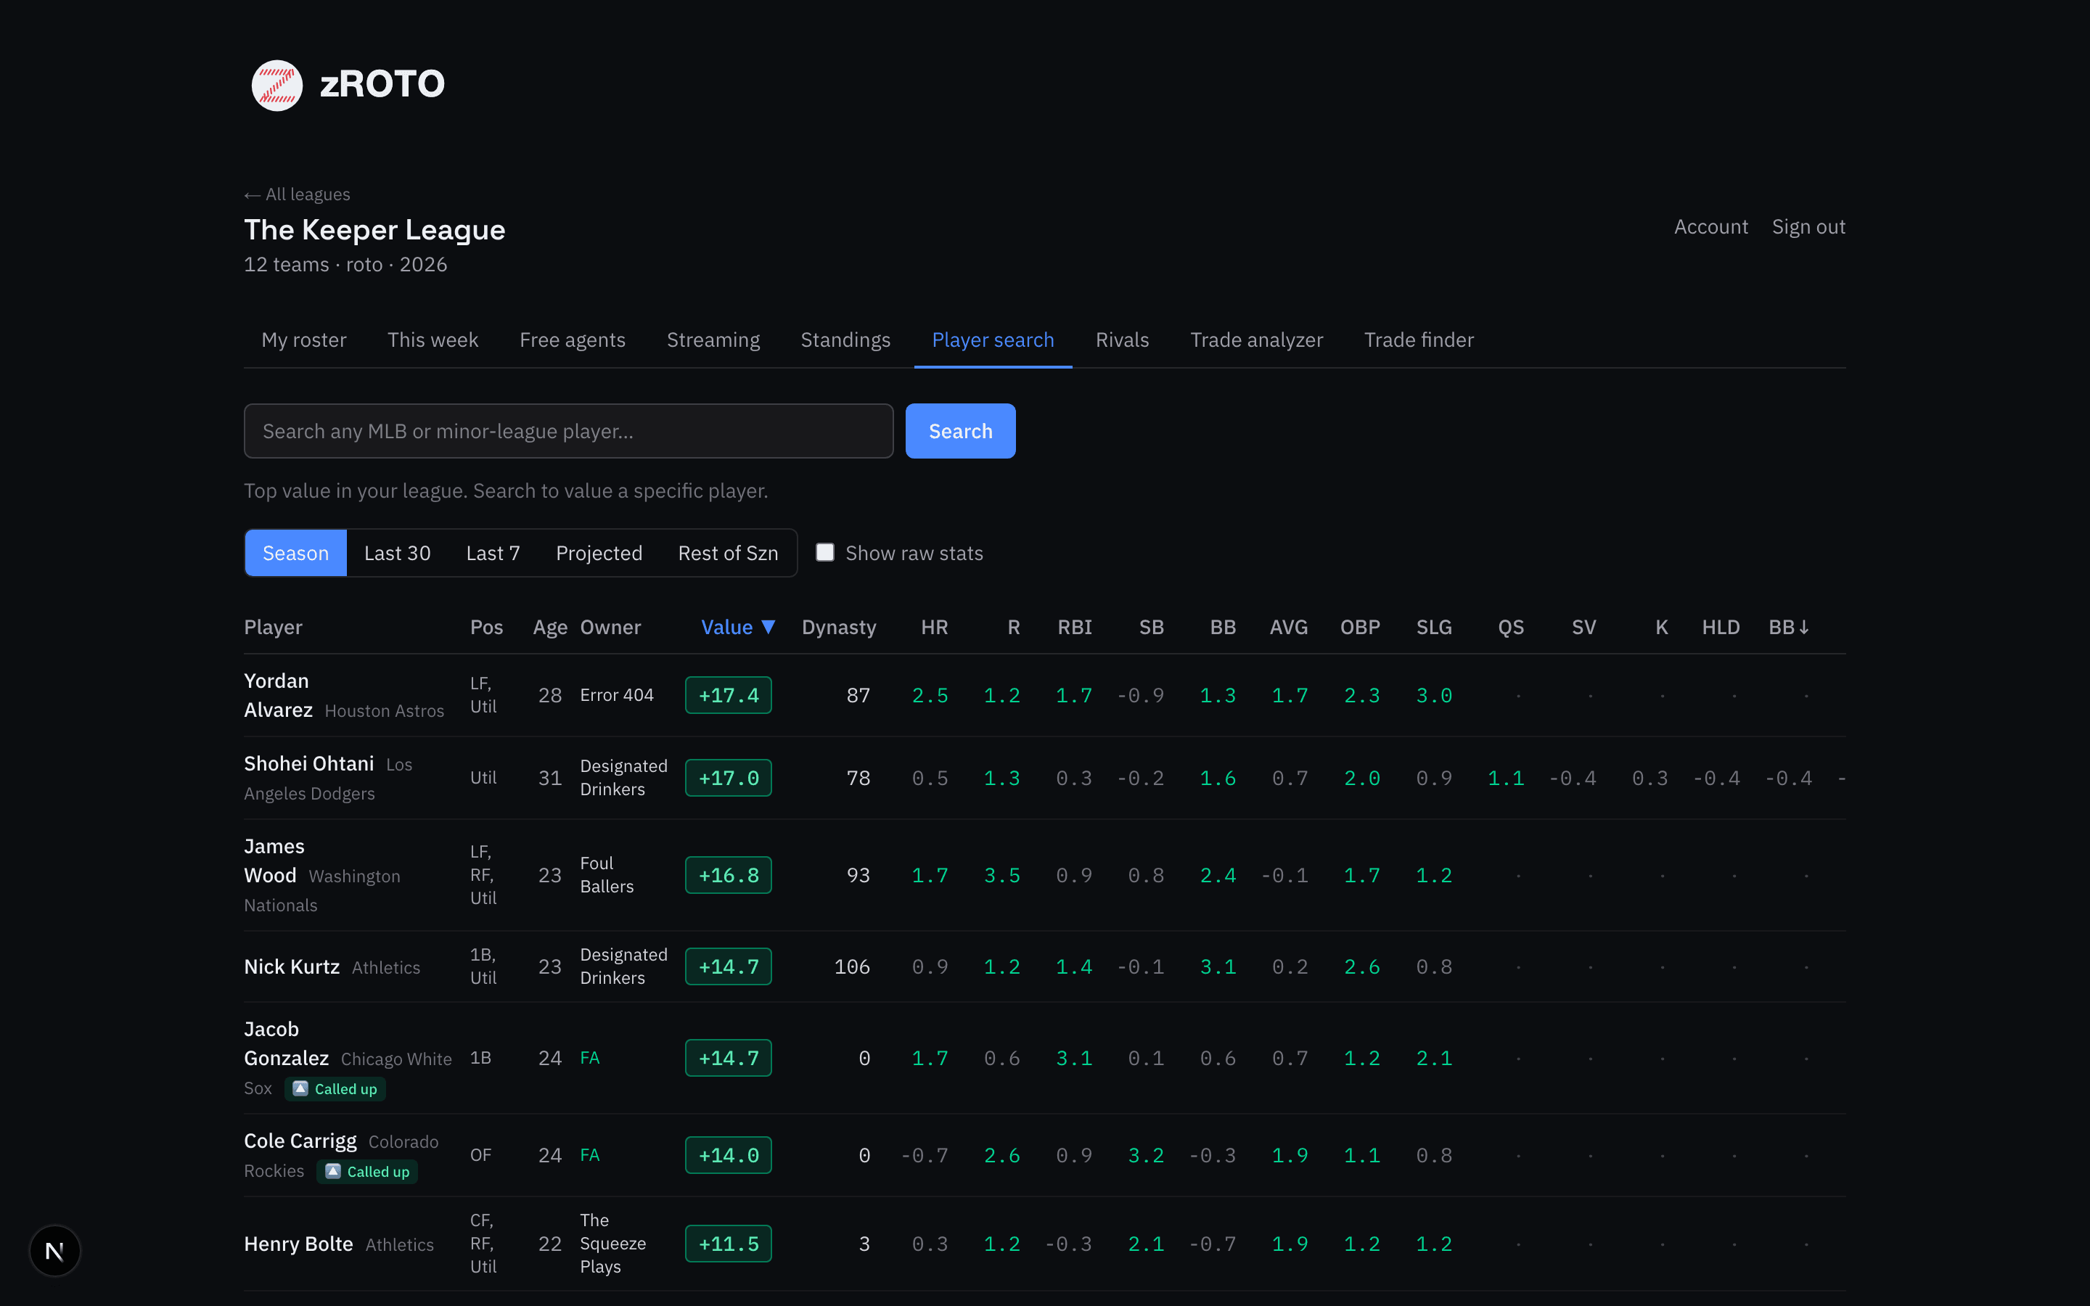Click the zROTO baseball logo icon
The height and width of the screenshot is (1306, 2090).
click(x=276, y=85)
